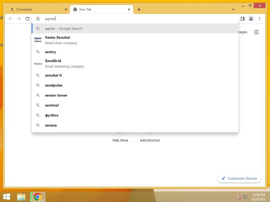270x202 pixels.
Task: Minimize the Chrome window
Action: [243, 6]
